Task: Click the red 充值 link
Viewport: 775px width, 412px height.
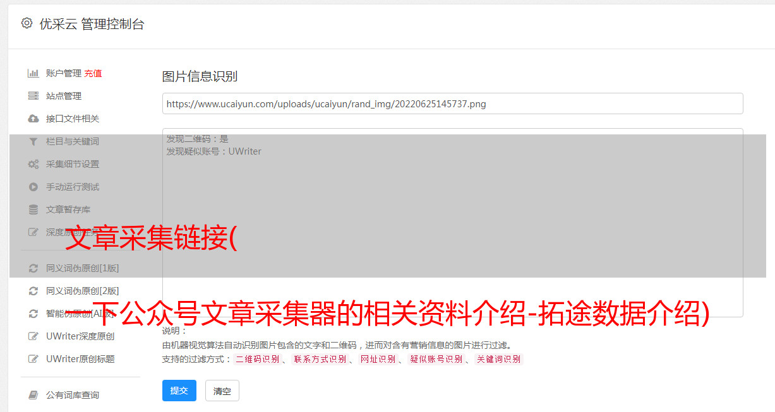Action: 93,73
